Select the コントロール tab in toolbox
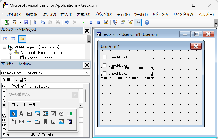The image size is (218, 139). (24, 105)
